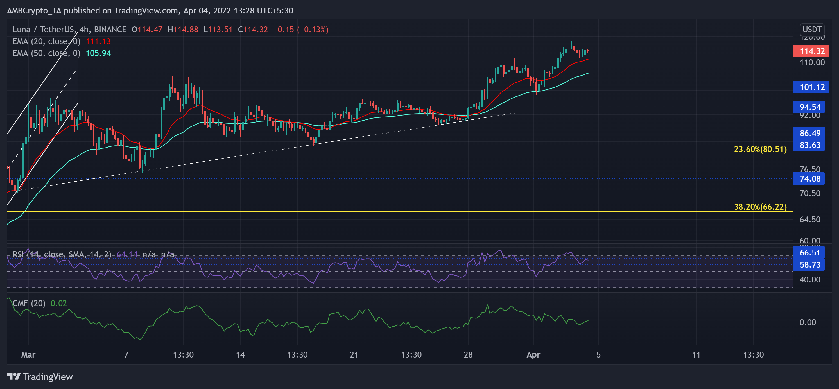Click the Mar date marker on time axis
839x389 pixels.
(x=28, y=354)
